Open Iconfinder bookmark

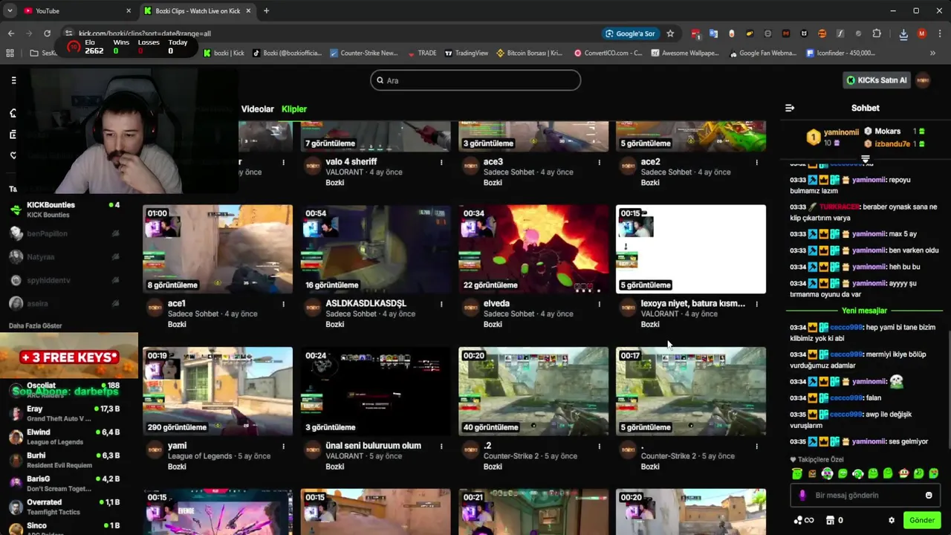coord(840,53)
